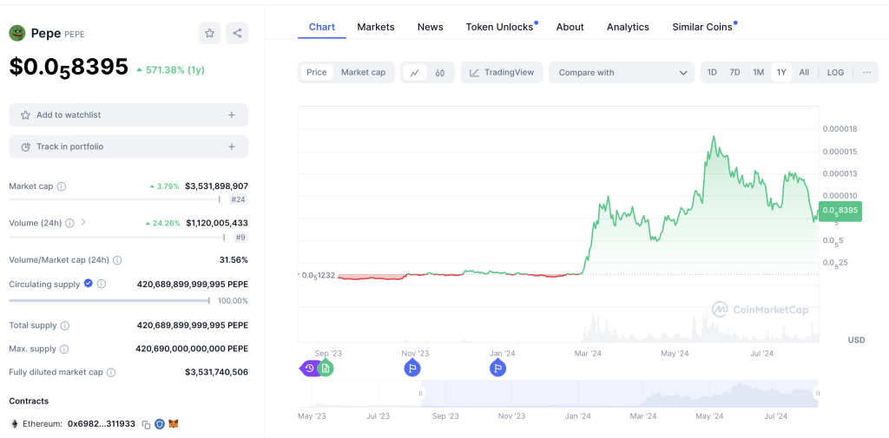Open the Analytics tab

point(628,27)
